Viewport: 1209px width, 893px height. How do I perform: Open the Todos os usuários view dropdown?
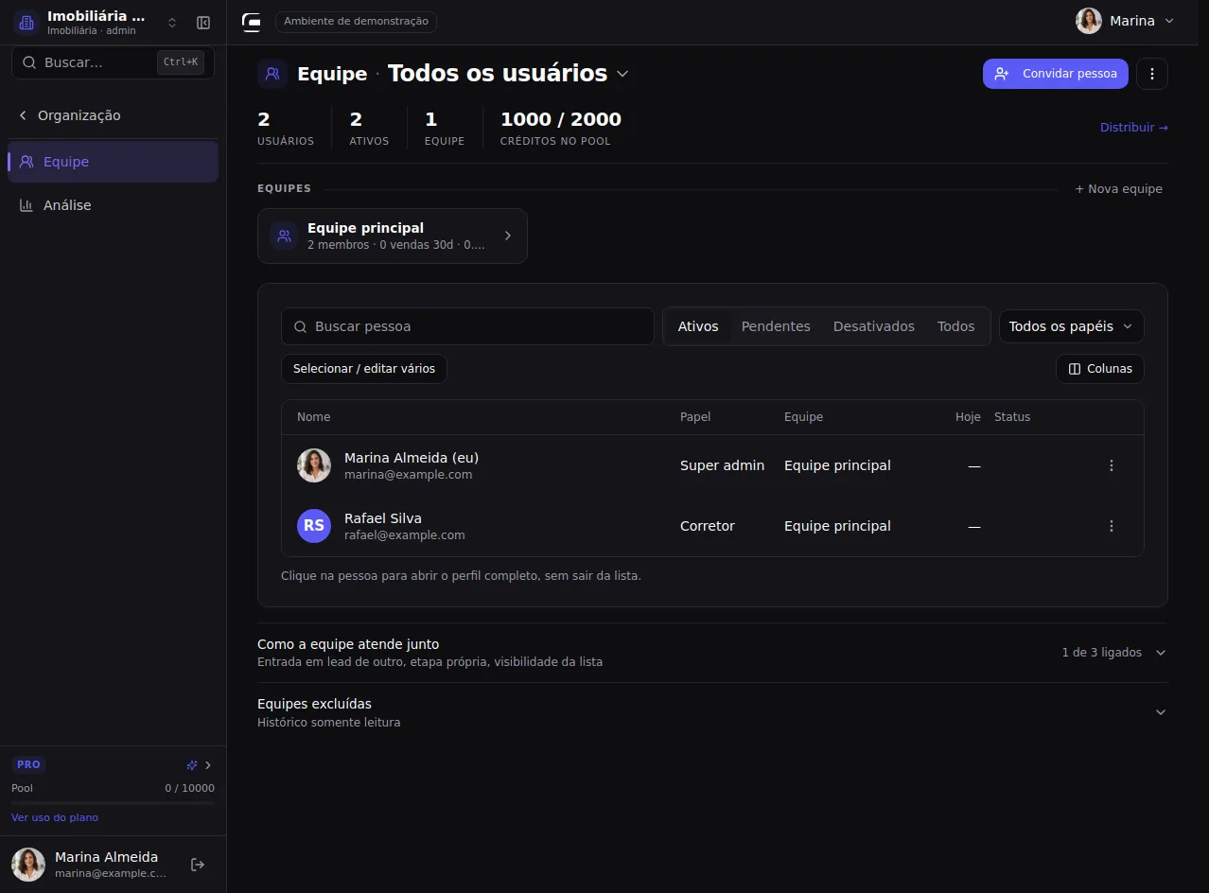click(508, 74)
